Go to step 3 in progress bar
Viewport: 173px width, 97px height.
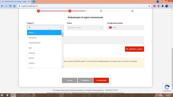click(x=101, y=11)
